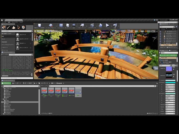Click the ISW breadcrumb in Content Browser path

pos(52,83)
